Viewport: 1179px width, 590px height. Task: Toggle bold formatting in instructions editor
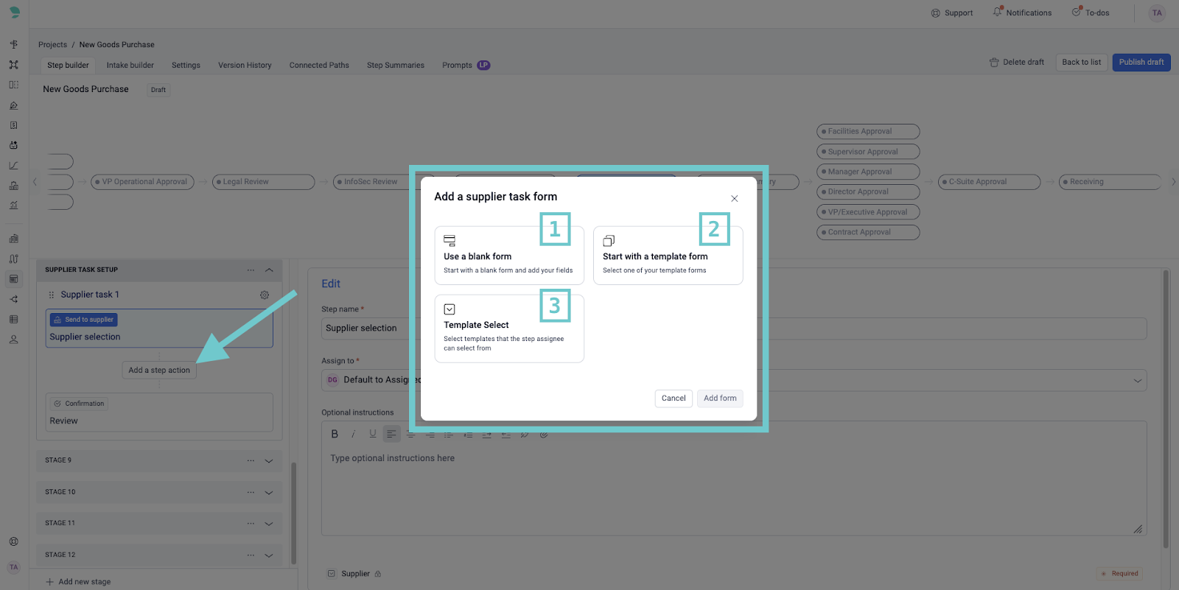(x=335, y=435)
